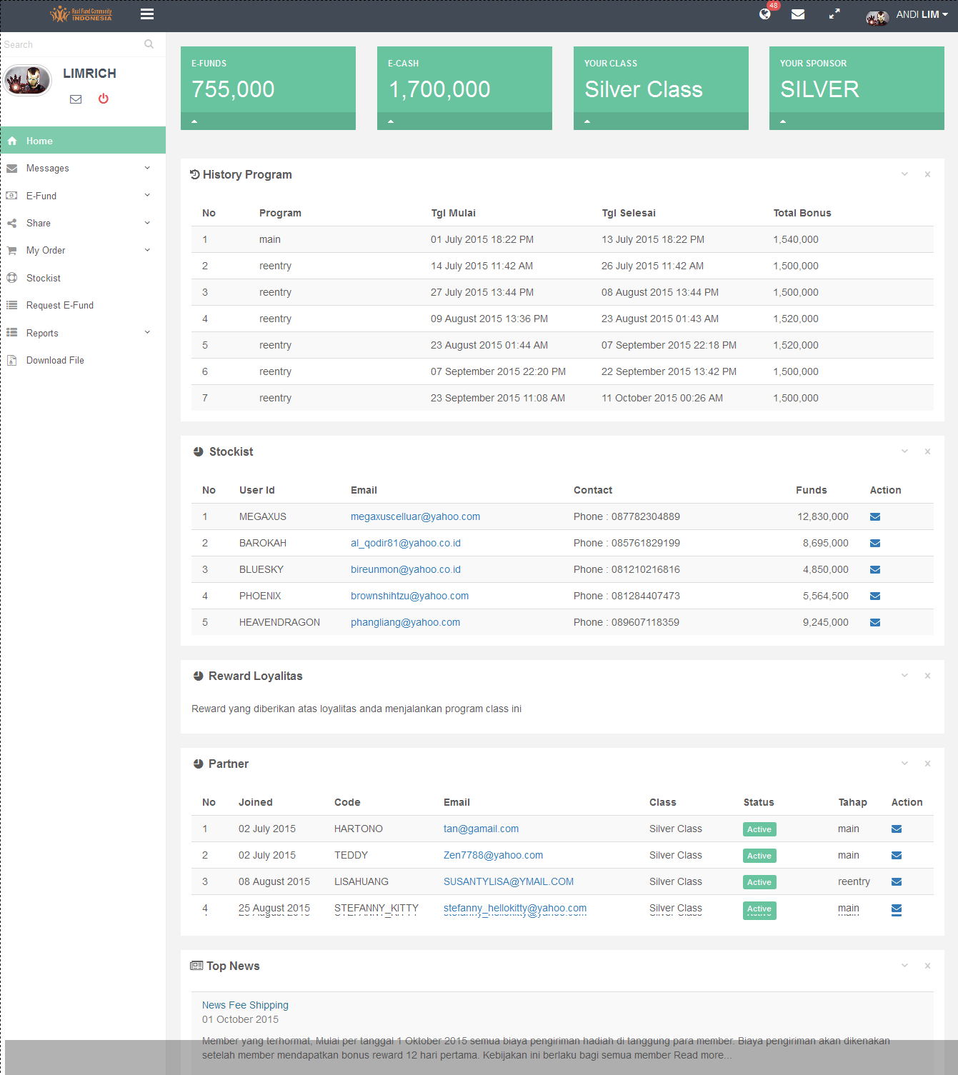Click the red power logout icon under LIMRICH
The image size is (958, 1075).
click(x=104, y=99)
